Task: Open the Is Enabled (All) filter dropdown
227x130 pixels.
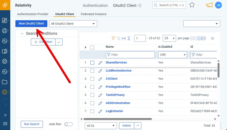Action: tap(173, 55)
